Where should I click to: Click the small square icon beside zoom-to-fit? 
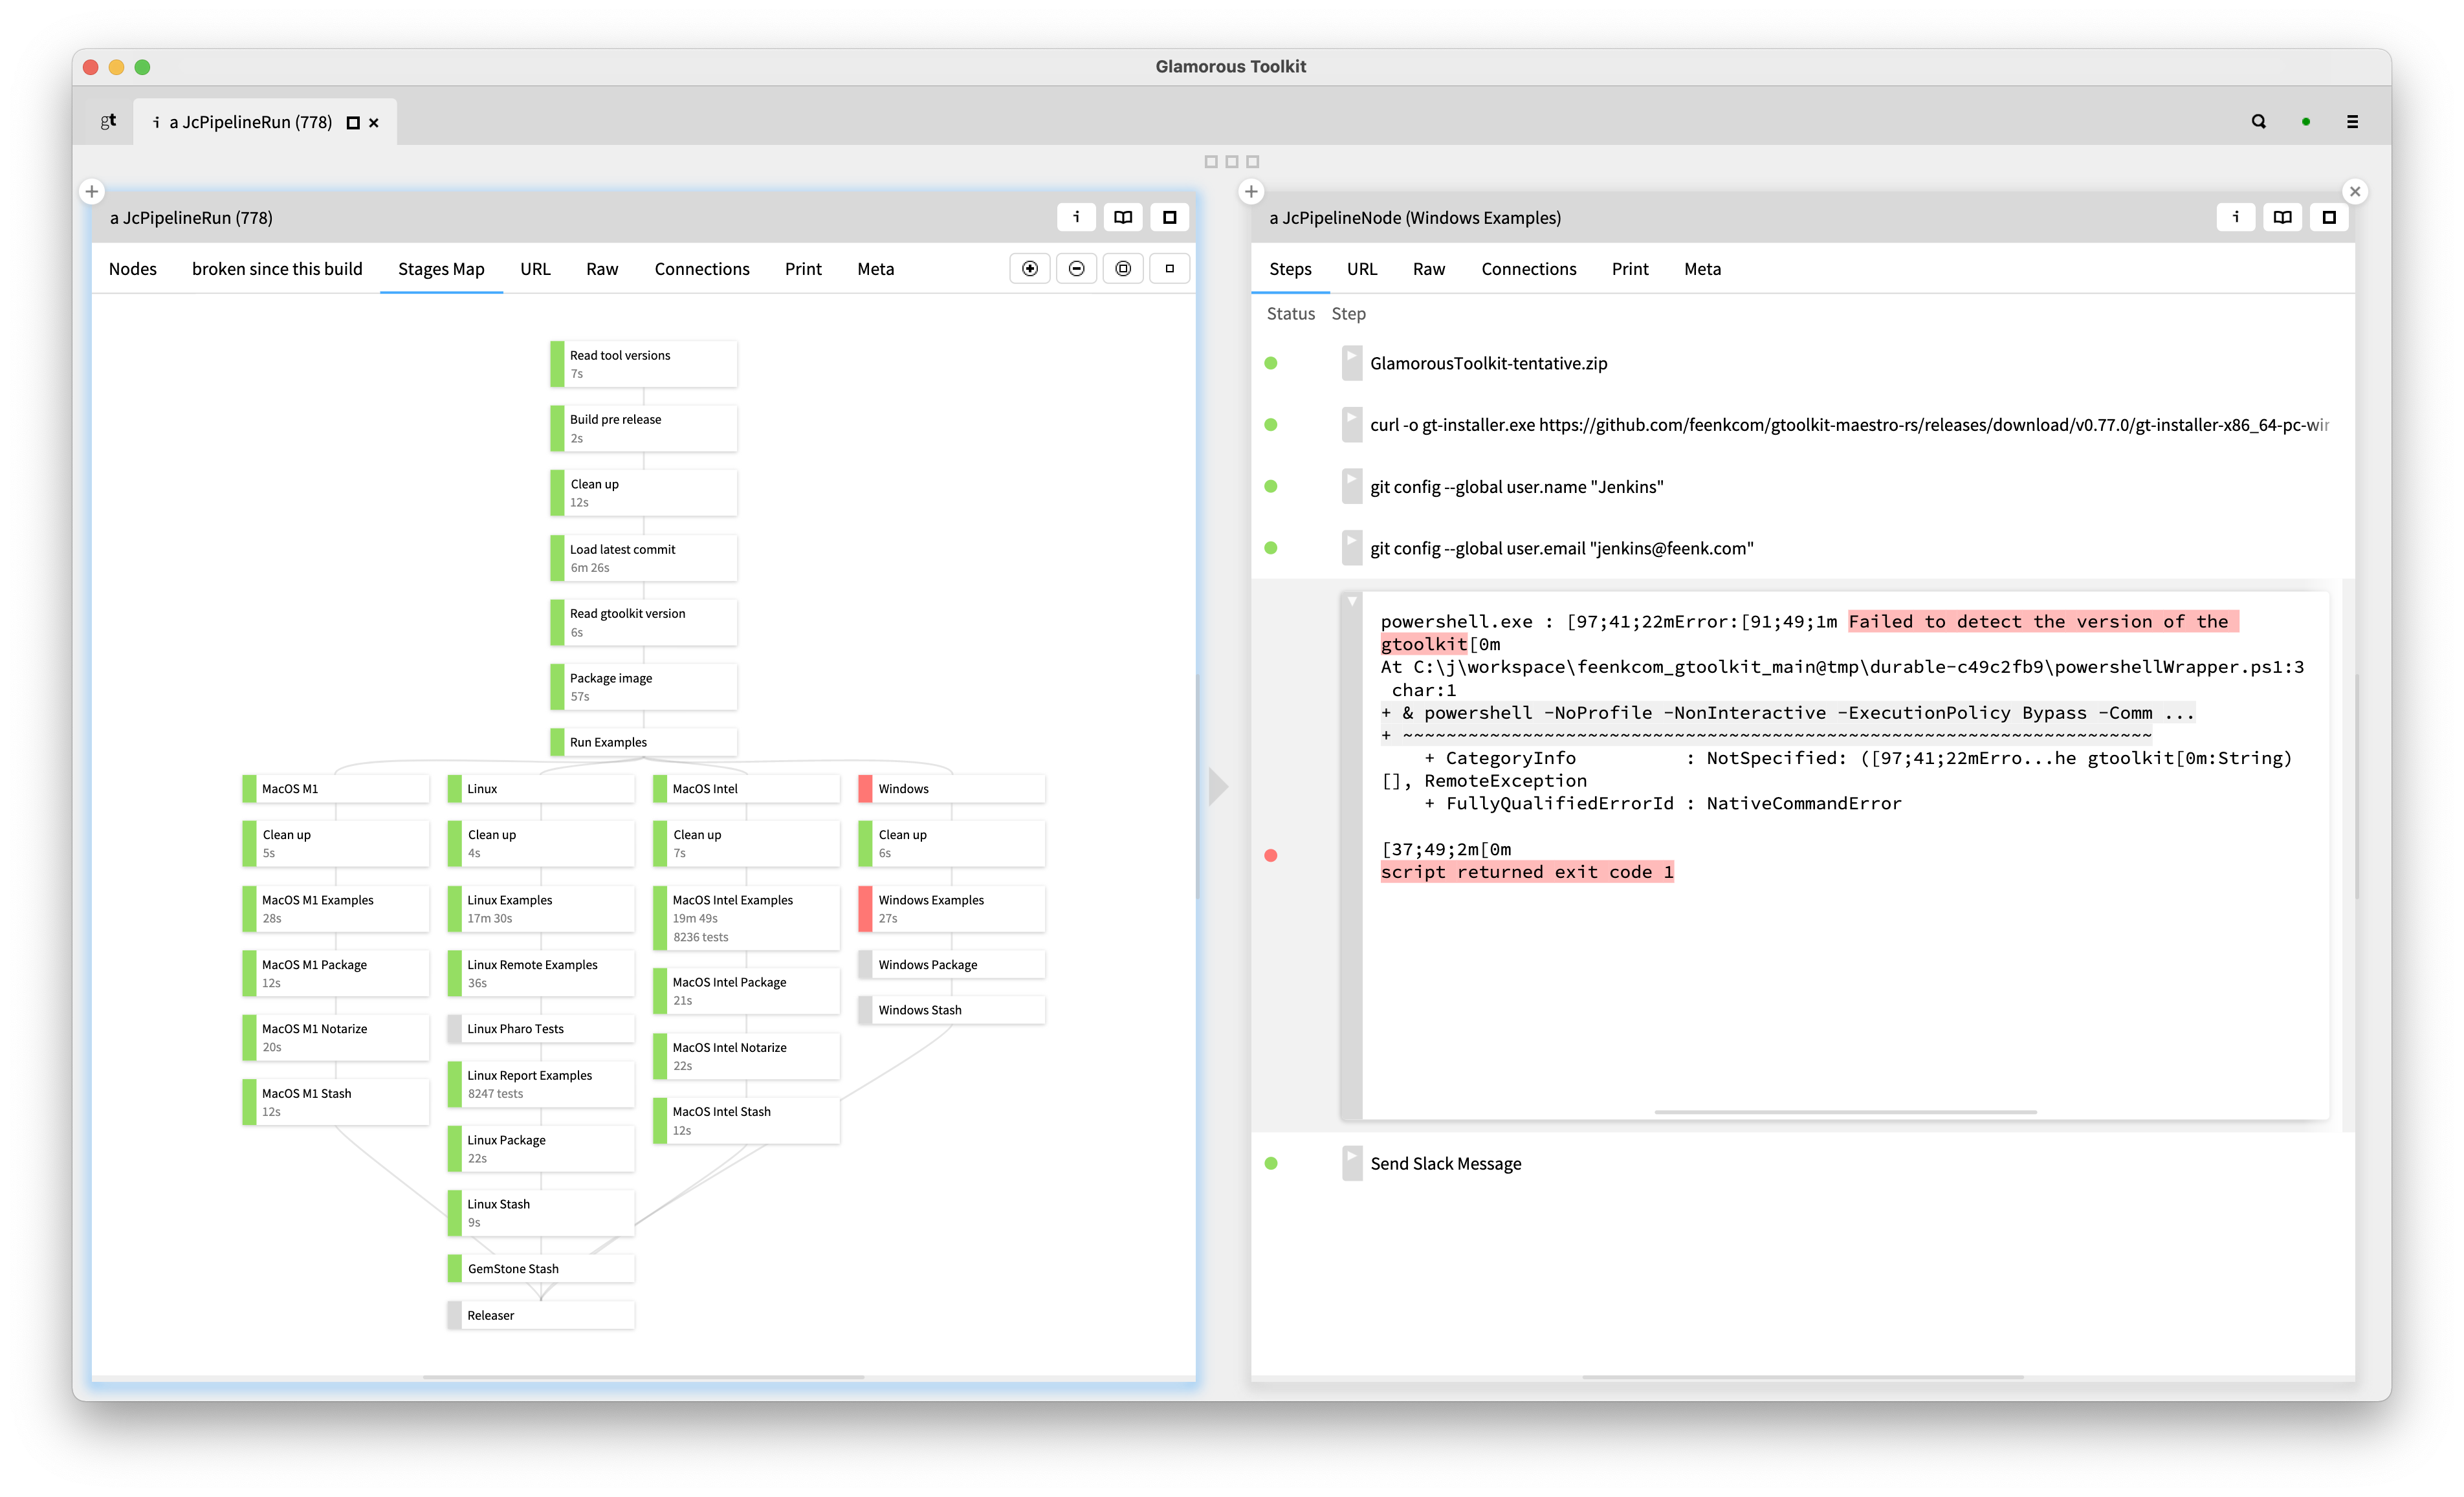[1169, 268]
